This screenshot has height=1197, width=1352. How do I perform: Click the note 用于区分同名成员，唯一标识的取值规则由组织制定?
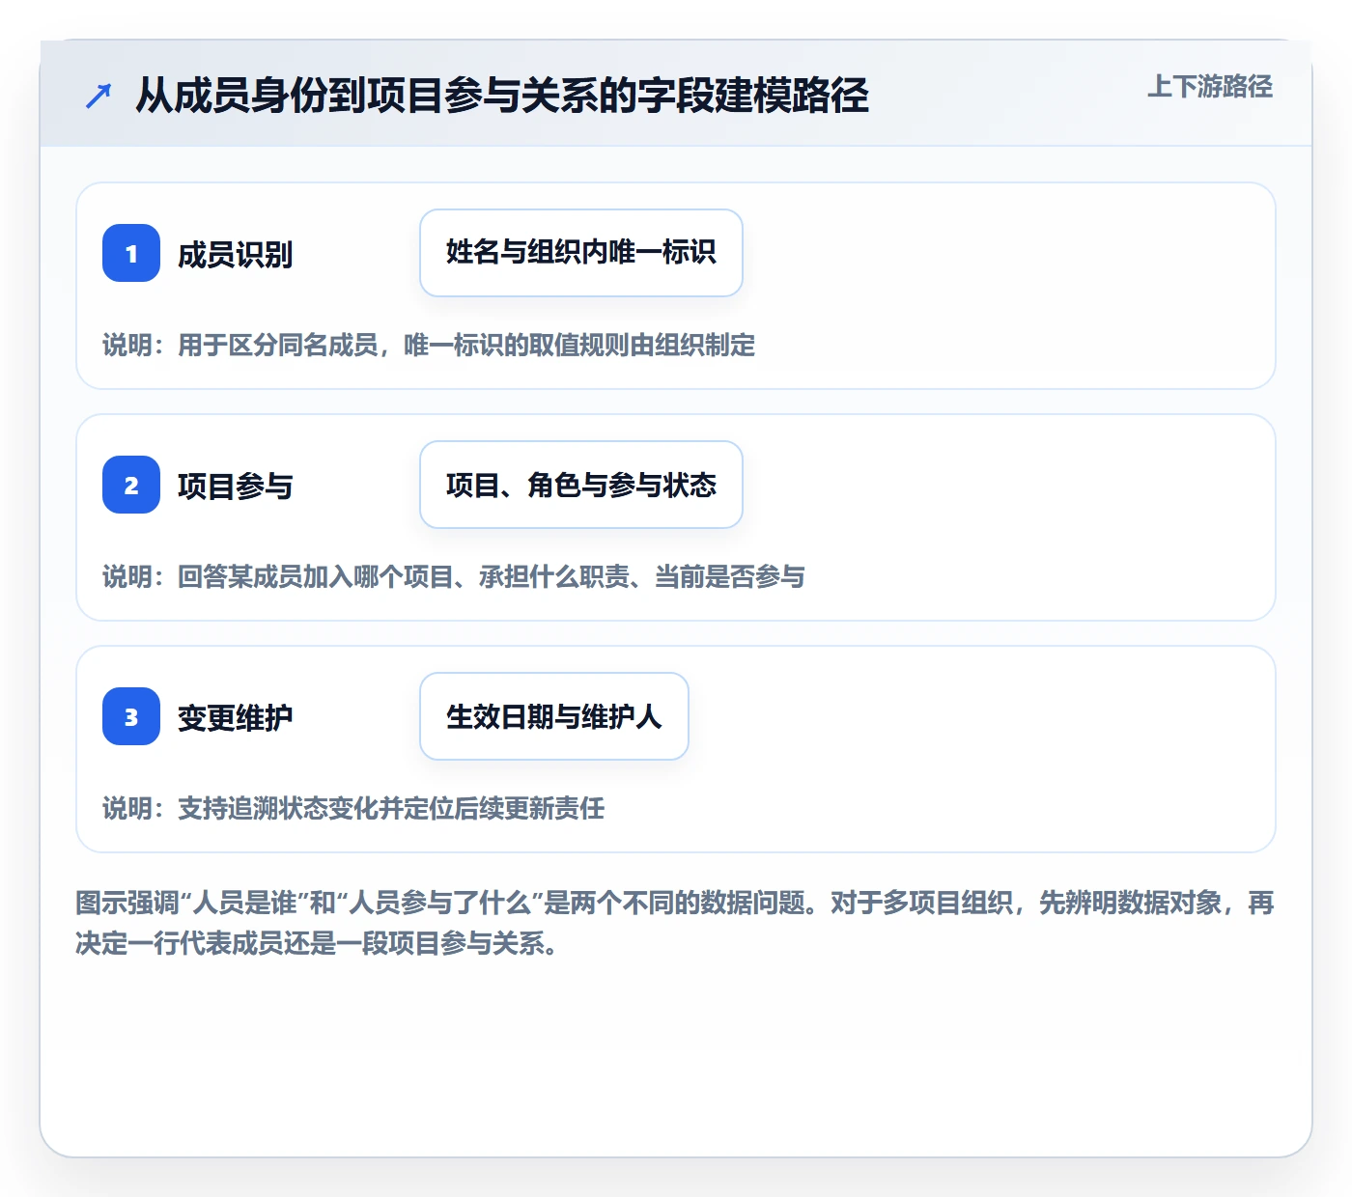click(x=429, y=346)
